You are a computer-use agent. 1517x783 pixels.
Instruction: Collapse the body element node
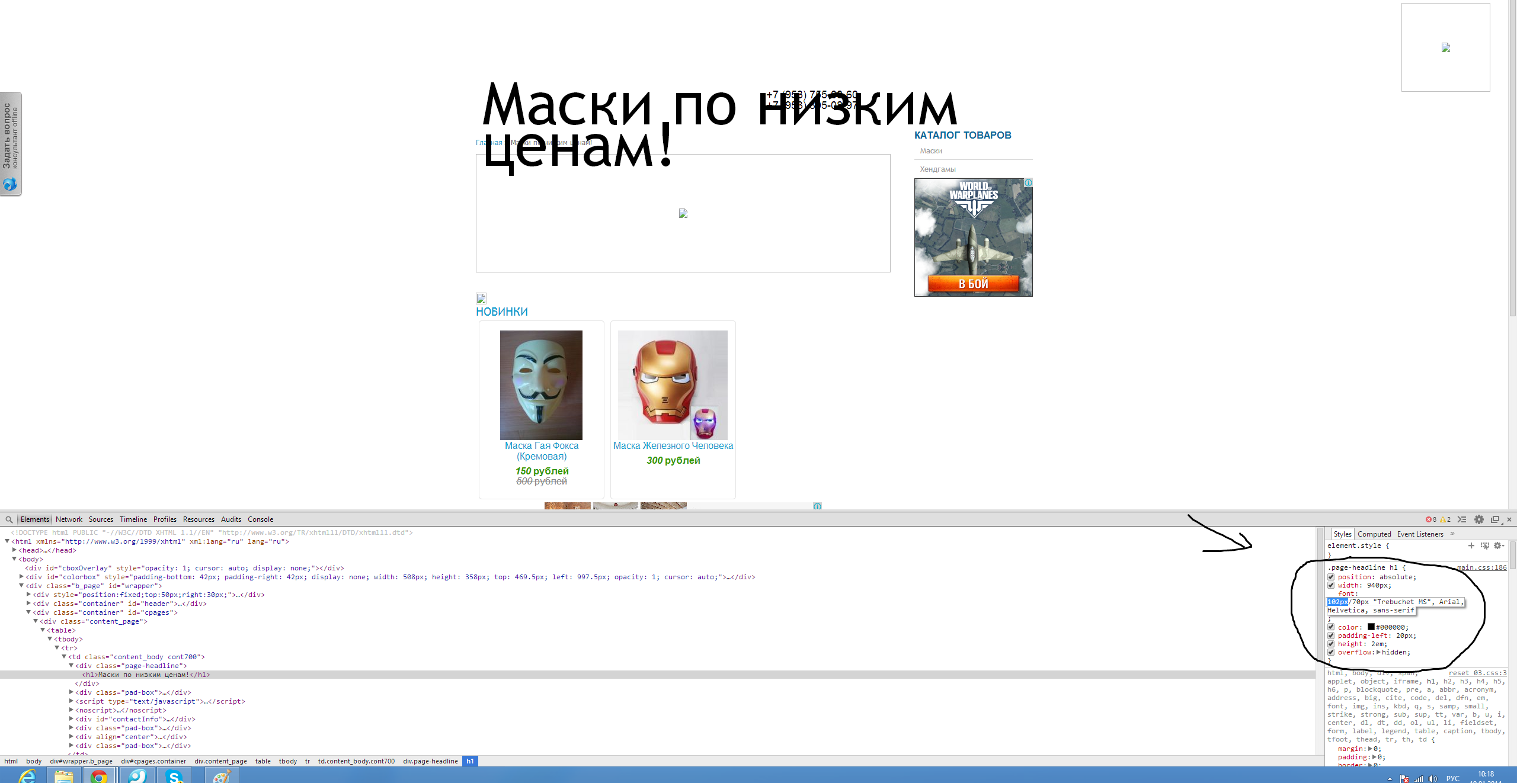14,559
